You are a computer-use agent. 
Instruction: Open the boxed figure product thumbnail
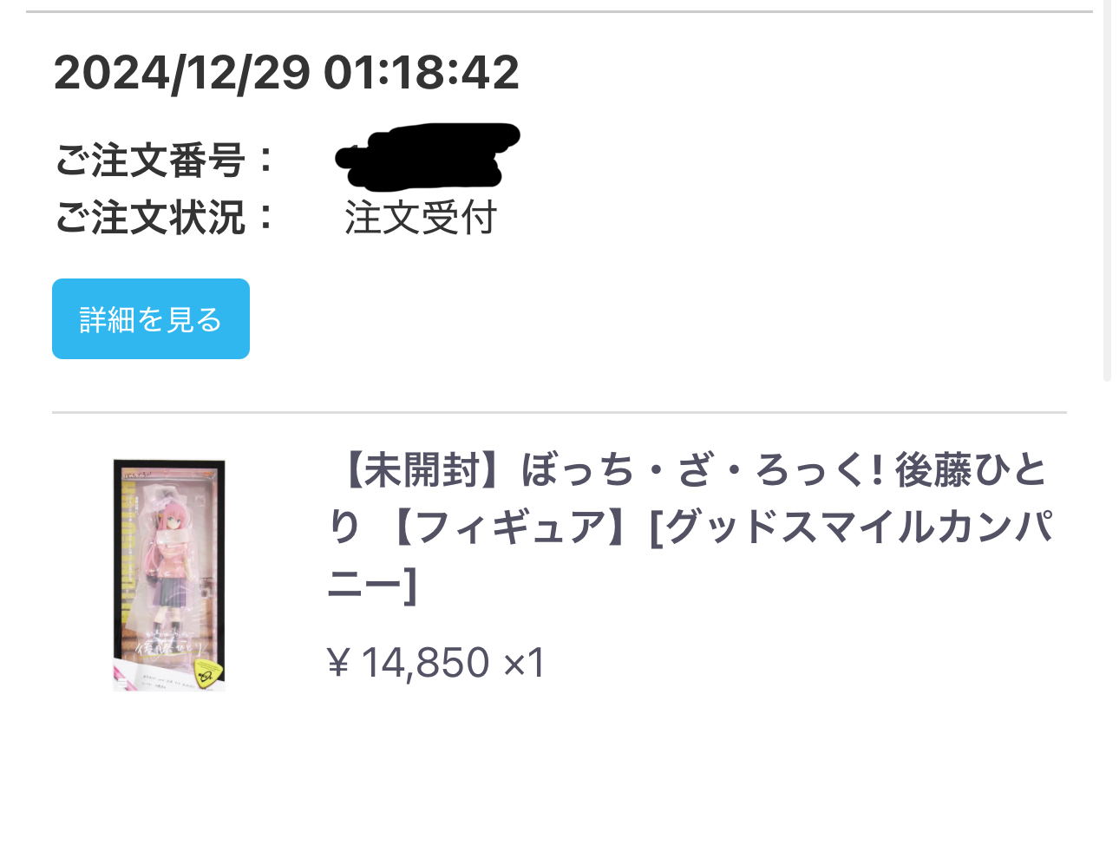pyautogui.click(x=169, y=574)
